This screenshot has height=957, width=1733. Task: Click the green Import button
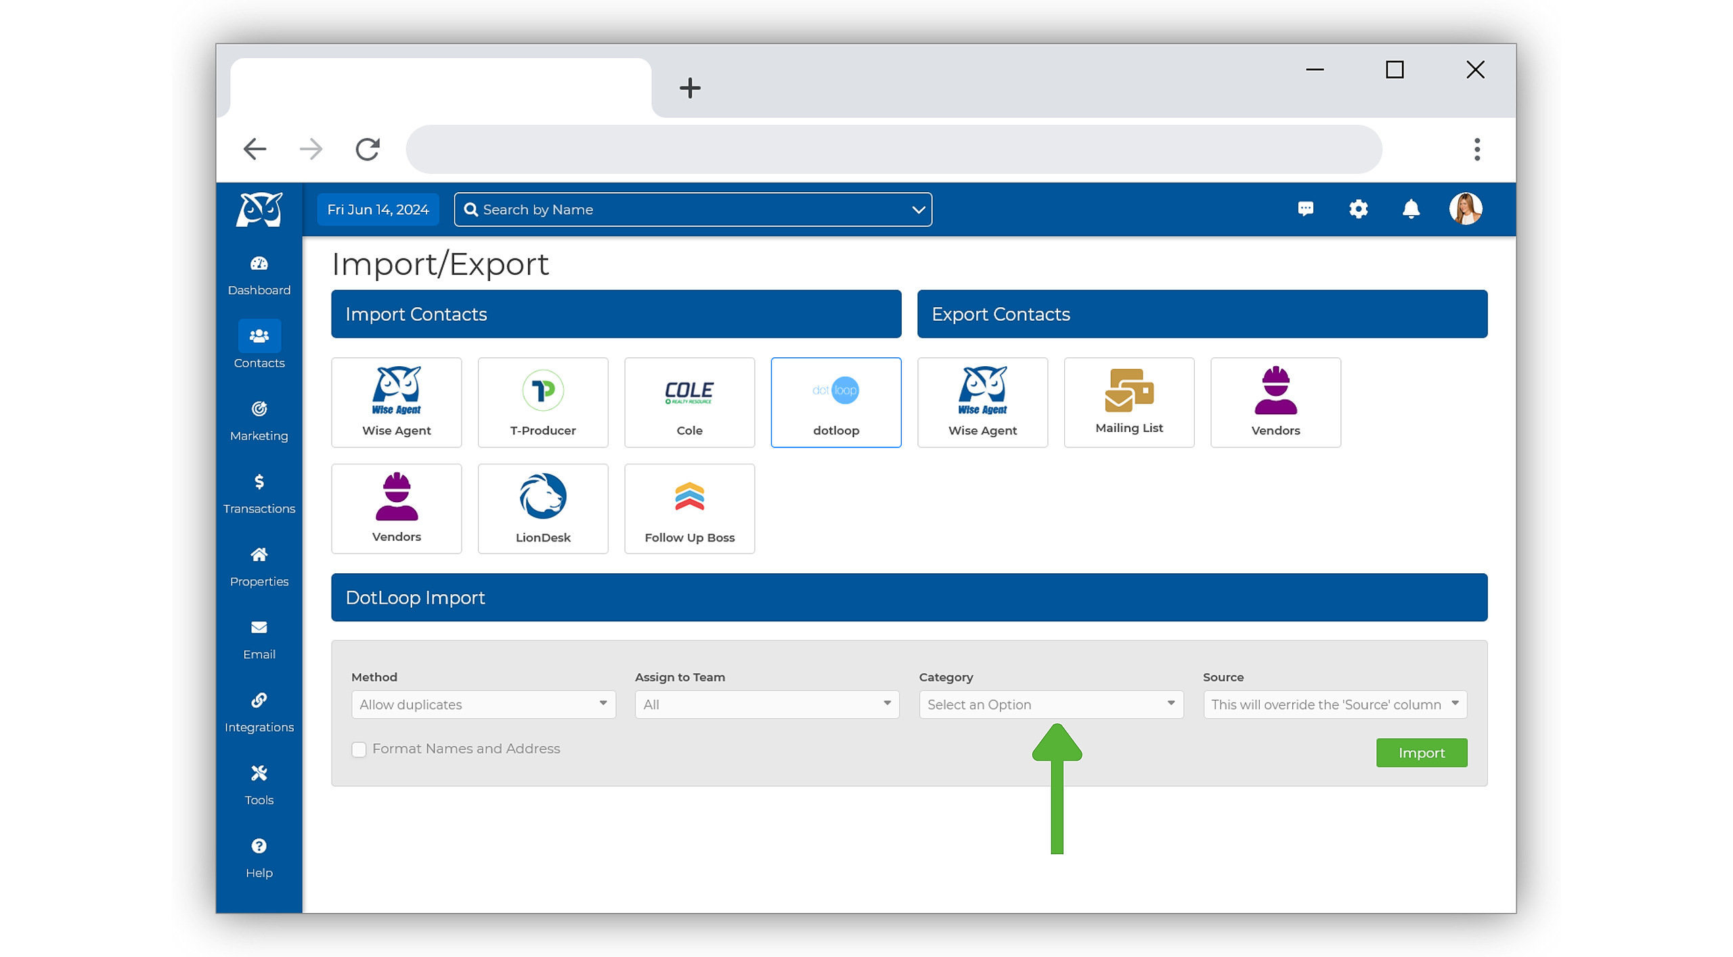1422,753
